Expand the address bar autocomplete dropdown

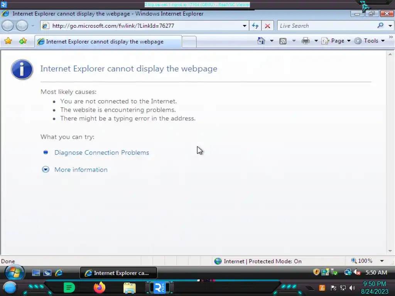[x=244, y=26]
